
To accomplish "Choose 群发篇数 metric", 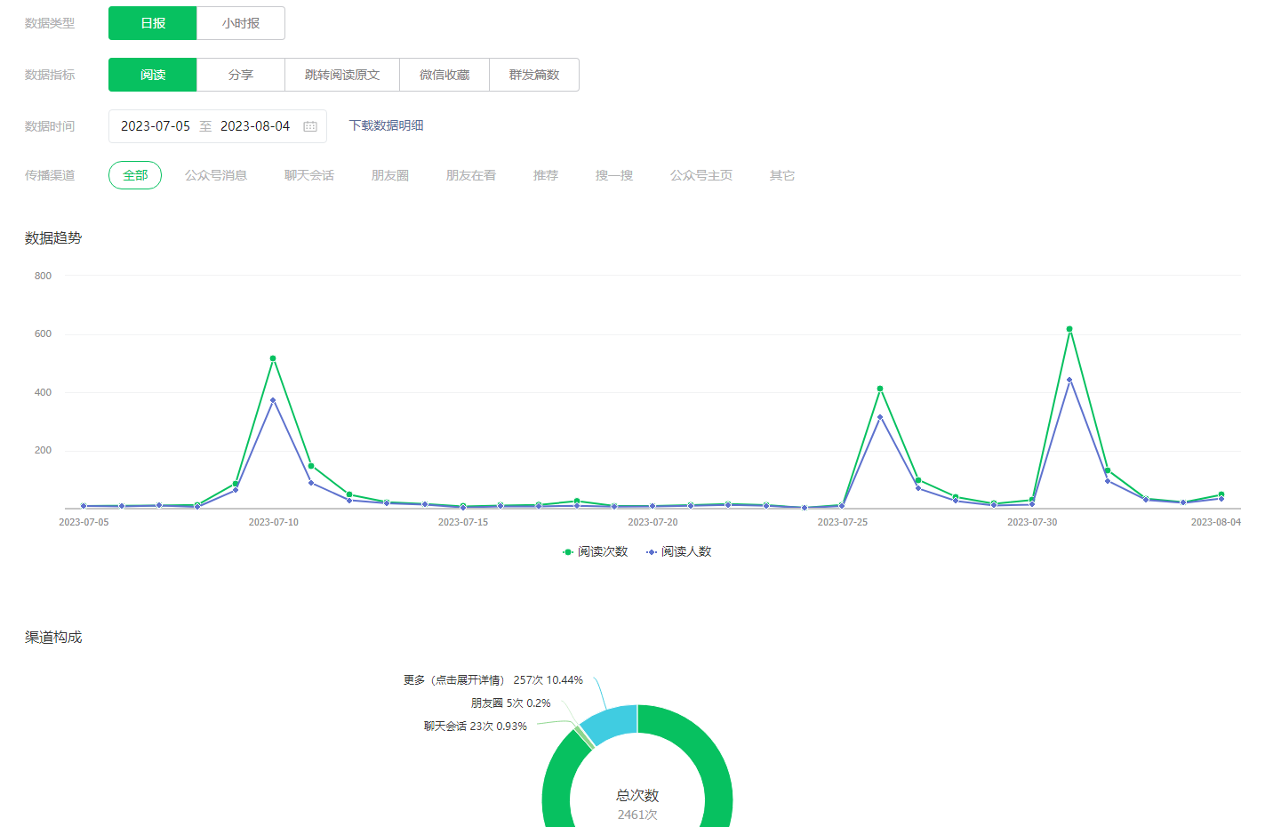I will tap(534, 75).
